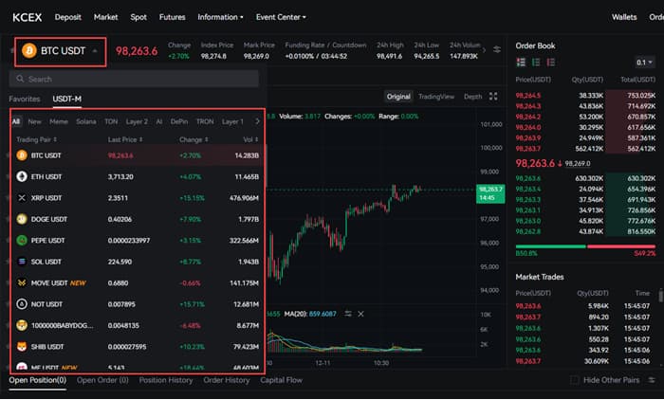Click the KCEX logo
The height and width of the screenshot is (400, 664).
pos(28,17)
